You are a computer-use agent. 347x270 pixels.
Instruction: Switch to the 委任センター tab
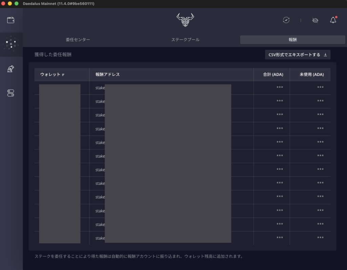click(x=78, y=40)
